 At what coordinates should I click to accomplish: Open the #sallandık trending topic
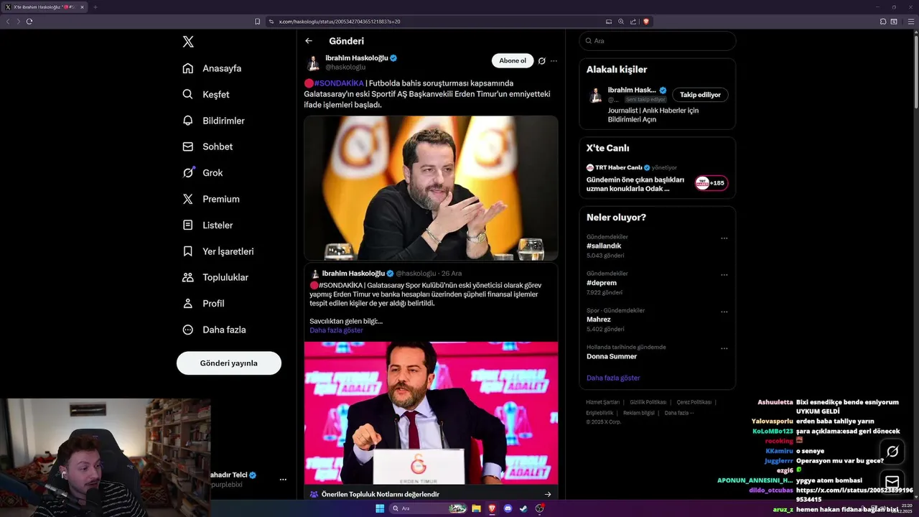(604, 246)
